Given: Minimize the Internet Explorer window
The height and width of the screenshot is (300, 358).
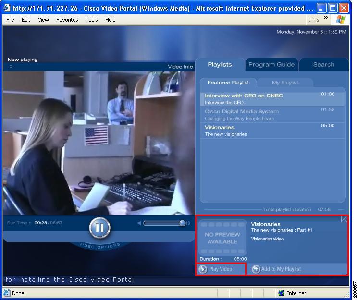Looking at the screenshot, I should [x=321, y=9].
